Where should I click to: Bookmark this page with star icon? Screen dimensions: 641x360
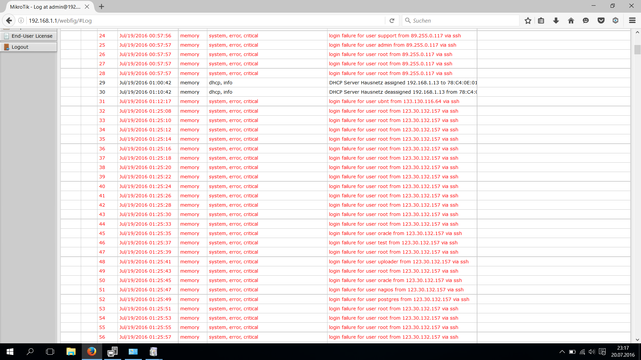coord(528,21)
